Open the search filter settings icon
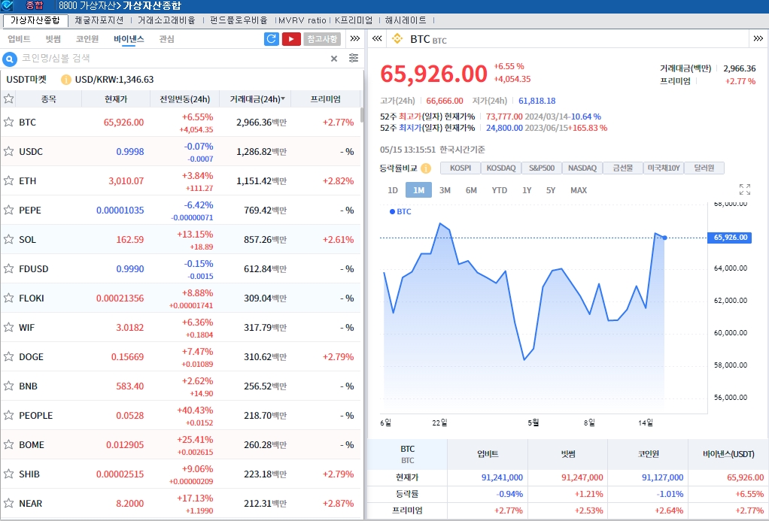The width and height of the screenshot is (769, 521). click(354, 59)
